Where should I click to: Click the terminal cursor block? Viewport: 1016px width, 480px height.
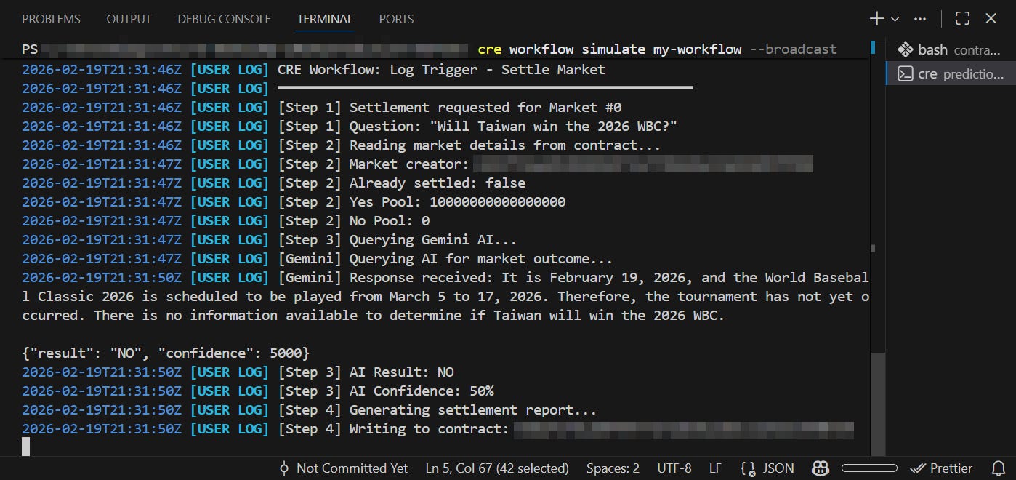click(26, 447)
